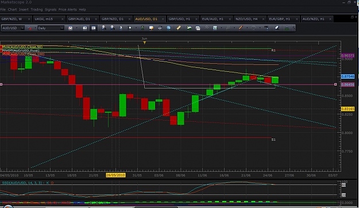This screenshot has width=359, height=208.
Task: Open the Signals menu
Action: (x=51, y=9)
